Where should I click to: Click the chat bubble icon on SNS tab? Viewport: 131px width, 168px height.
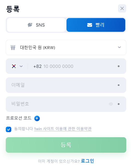(x=30, y=25)
